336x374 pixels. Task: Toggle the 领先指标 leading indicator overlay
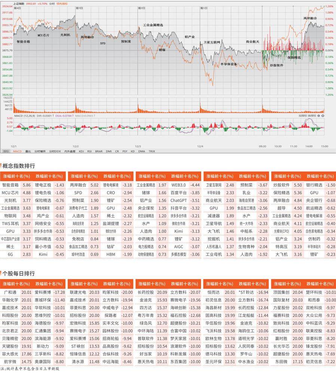click(x=62, y=3)
